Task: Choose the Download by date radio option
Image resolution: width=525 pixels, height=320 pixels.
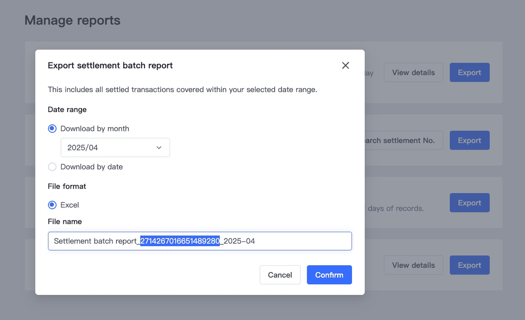Action: click(52, 167)
